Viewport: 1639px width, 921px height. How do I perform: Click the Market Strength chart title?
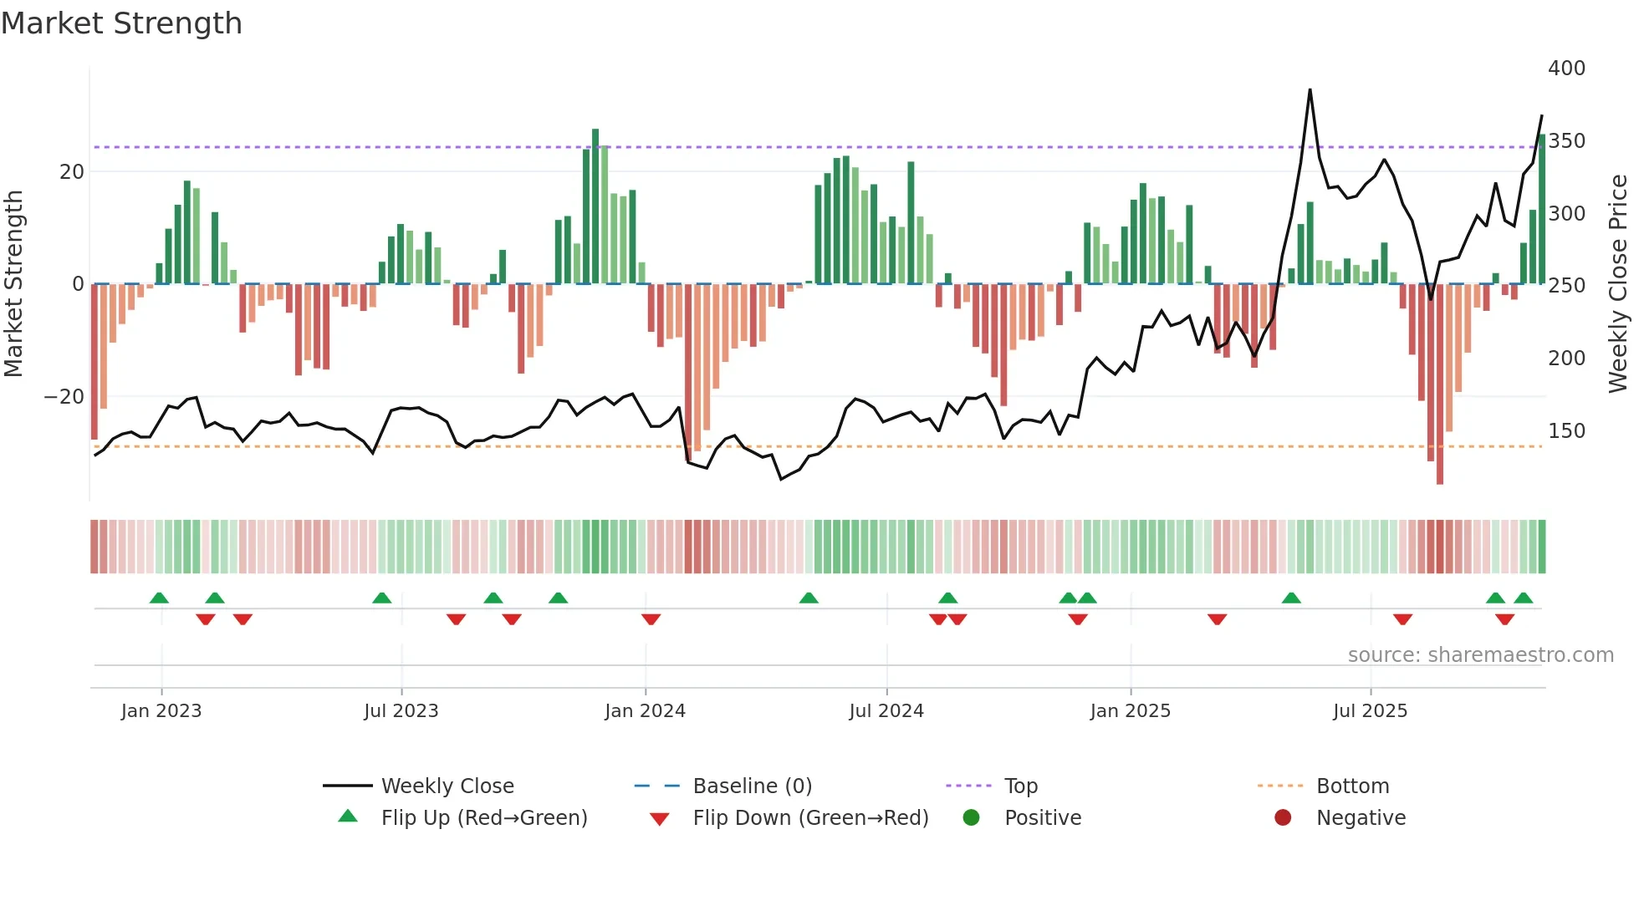[x=122, y=23]
